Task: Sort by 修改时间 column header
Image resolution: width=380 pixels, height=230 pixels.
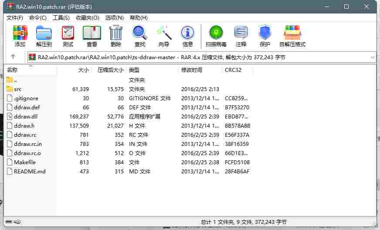Action: 200,70
